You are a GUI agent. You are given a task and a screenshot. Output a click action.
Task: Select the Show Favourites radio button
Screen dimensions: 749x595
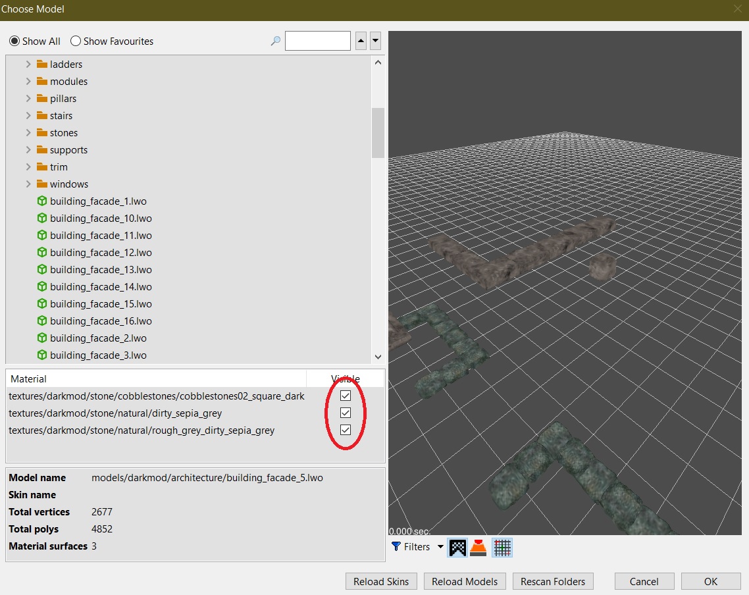(x=76, y=41)
